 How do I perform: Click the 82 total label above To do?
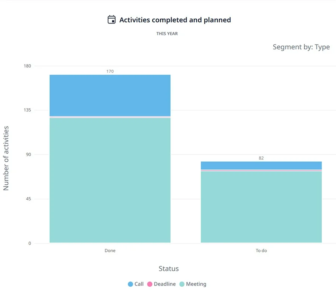pyautogui.click(x=261, y=158)
